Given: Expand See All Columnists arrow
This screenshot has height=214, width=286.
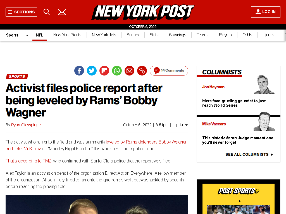Looking at the screenshot, I should (x=272, y=154).
